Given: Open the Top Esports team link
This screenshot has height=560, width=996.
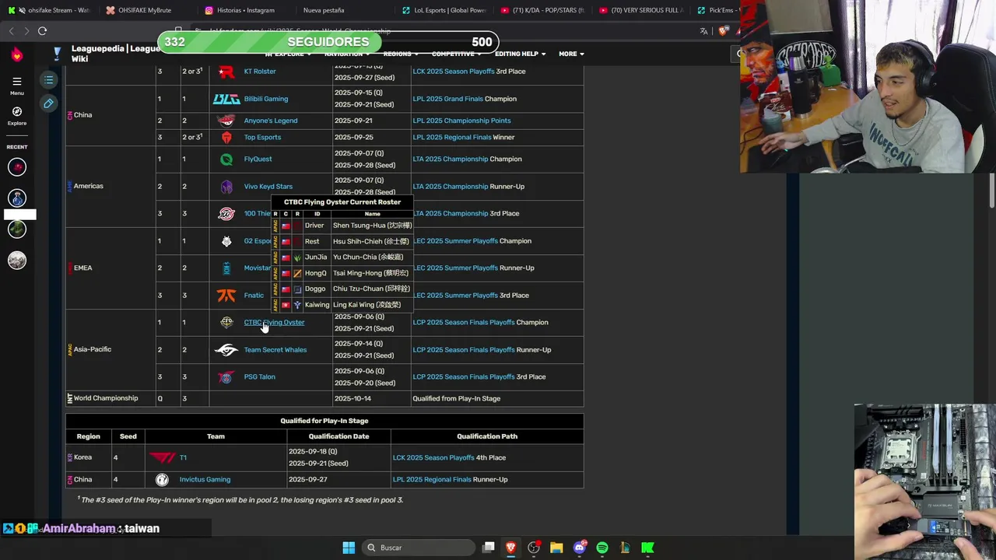Looking at the screenshot, I should tap(262, 138).
